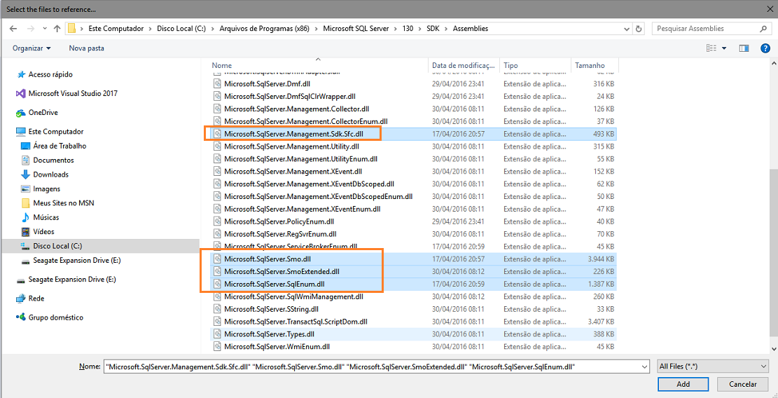The image size is (778, 398).
Task: Click the search magnifier icon
Action: 763,29
